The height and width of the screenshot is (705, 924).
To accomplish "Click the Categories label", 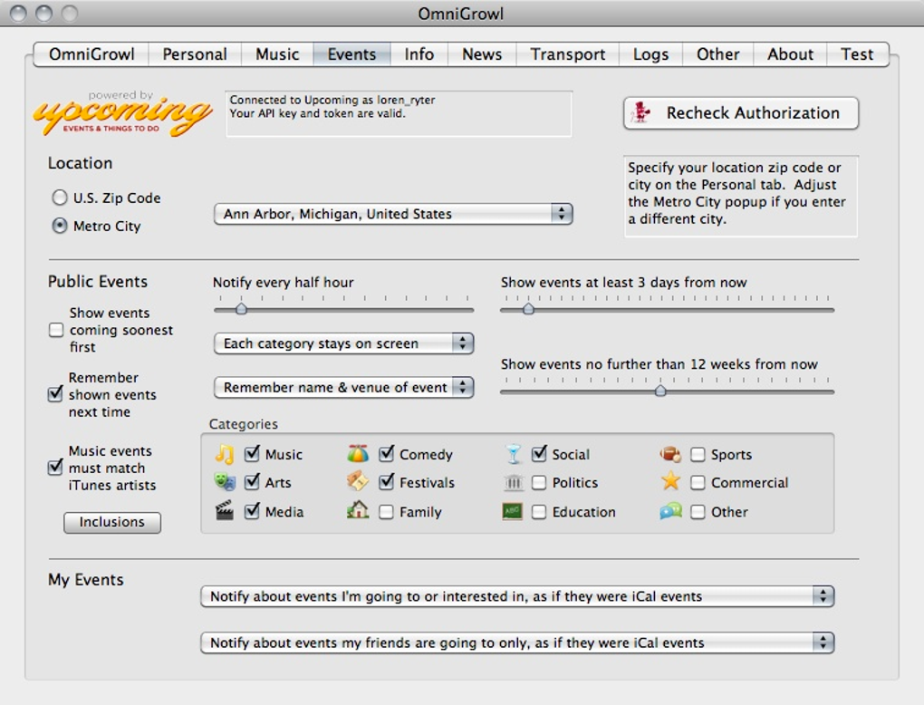I will 244,424.
